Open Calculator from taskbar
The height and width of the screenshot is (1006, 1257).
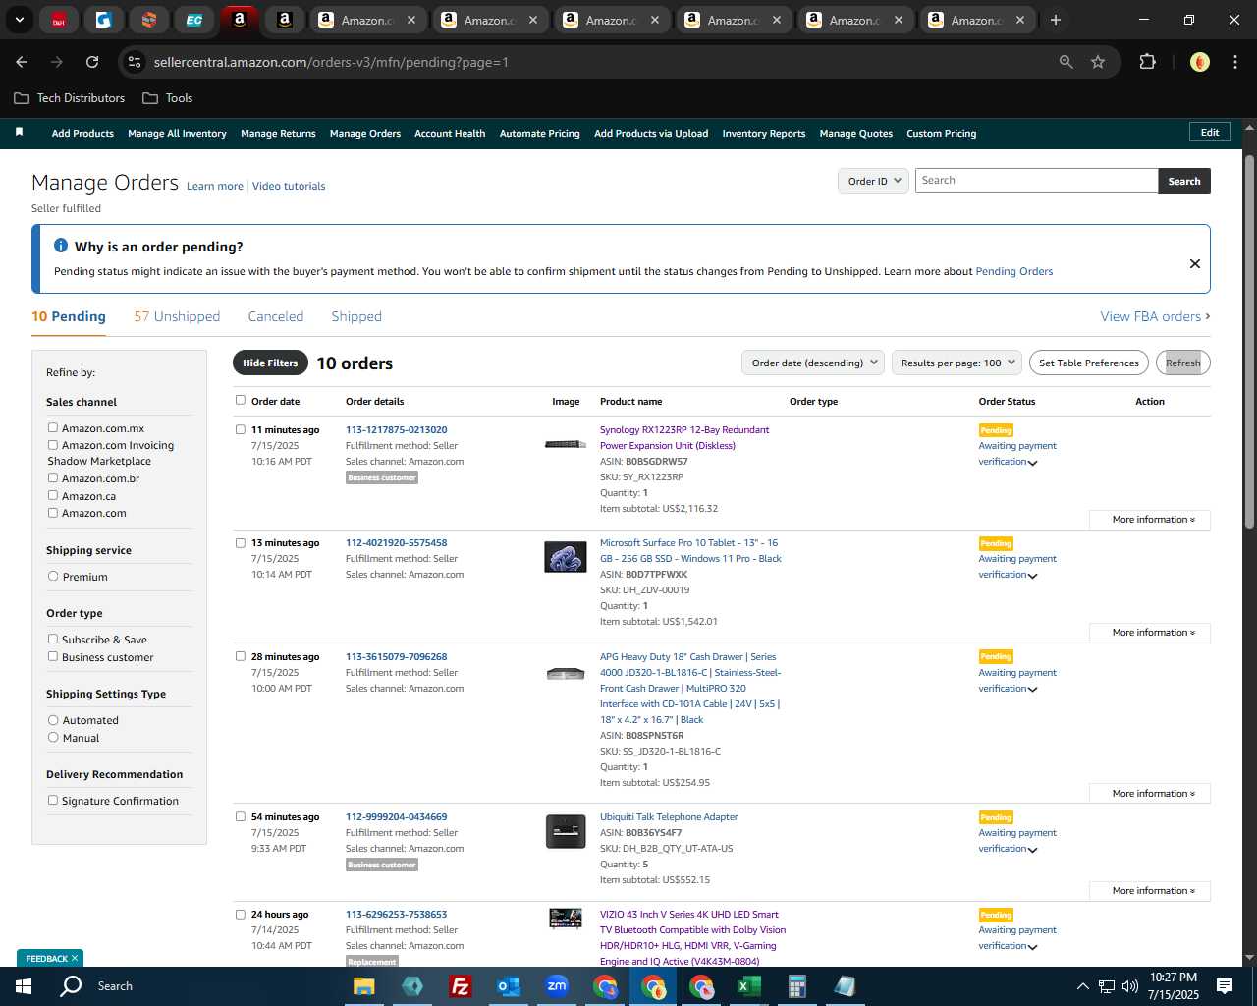tap(796, 986)
